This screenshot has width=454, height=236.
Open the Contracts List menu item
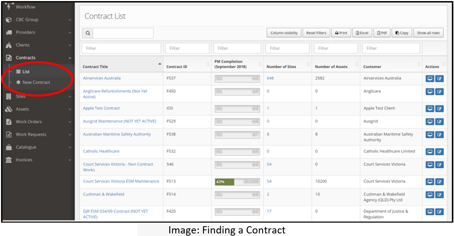click(x=26, y=72)
